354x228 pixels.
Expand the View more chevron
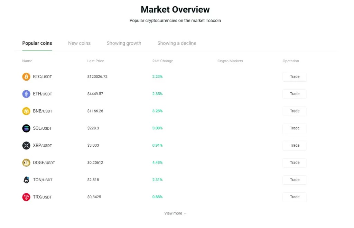[185, 213]
